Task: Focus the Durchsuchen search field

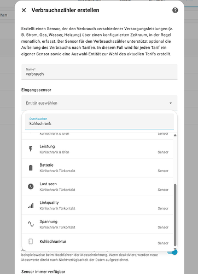Action: [x=100, y=121]
